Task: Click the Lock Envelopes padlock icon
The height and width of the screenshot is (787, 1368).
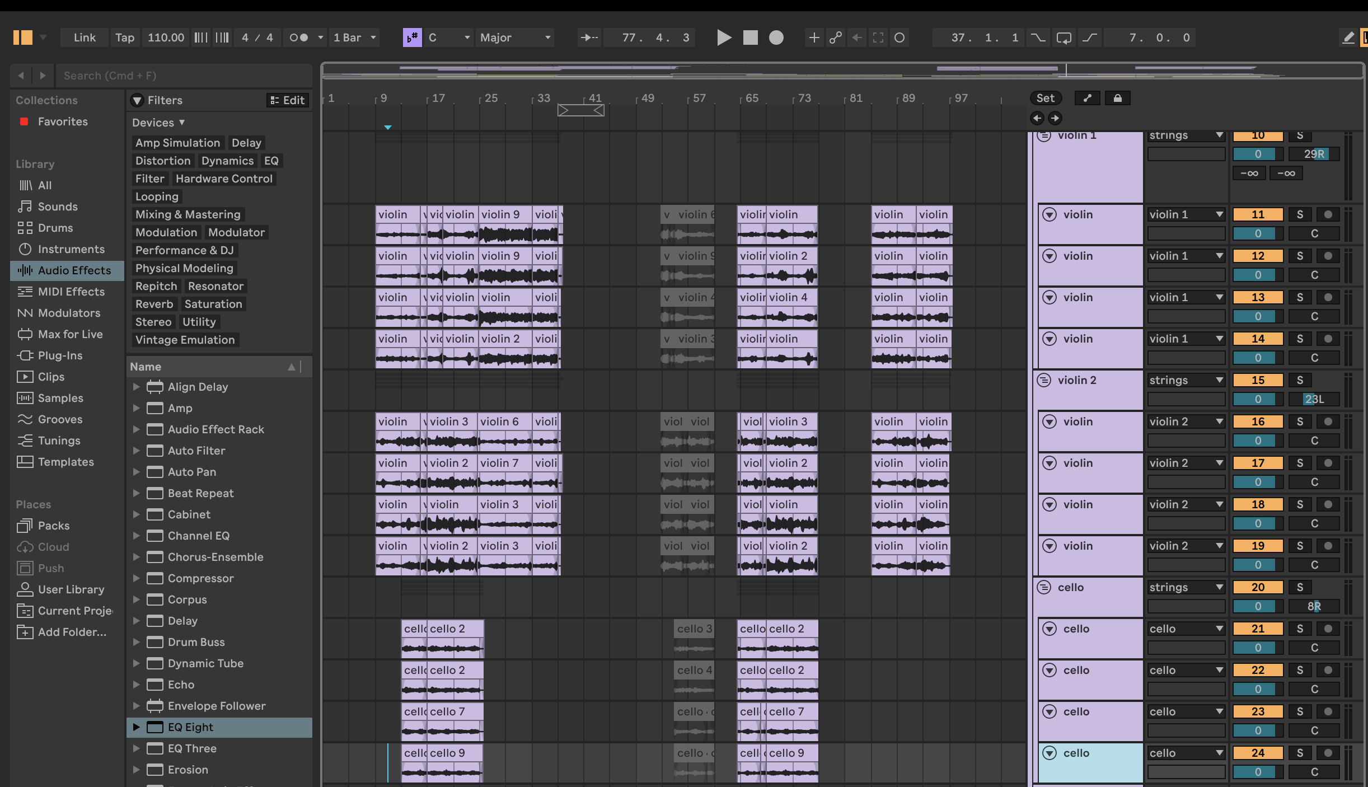Action: [x=1117, y=99]
